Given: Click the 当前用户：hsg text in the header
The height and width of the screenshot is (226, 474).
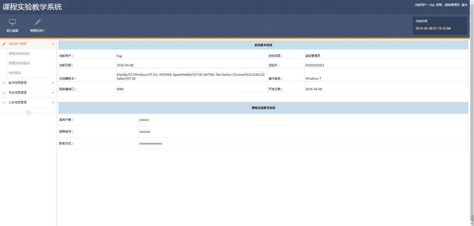Looking at the screenshot, I should point(424,5).
